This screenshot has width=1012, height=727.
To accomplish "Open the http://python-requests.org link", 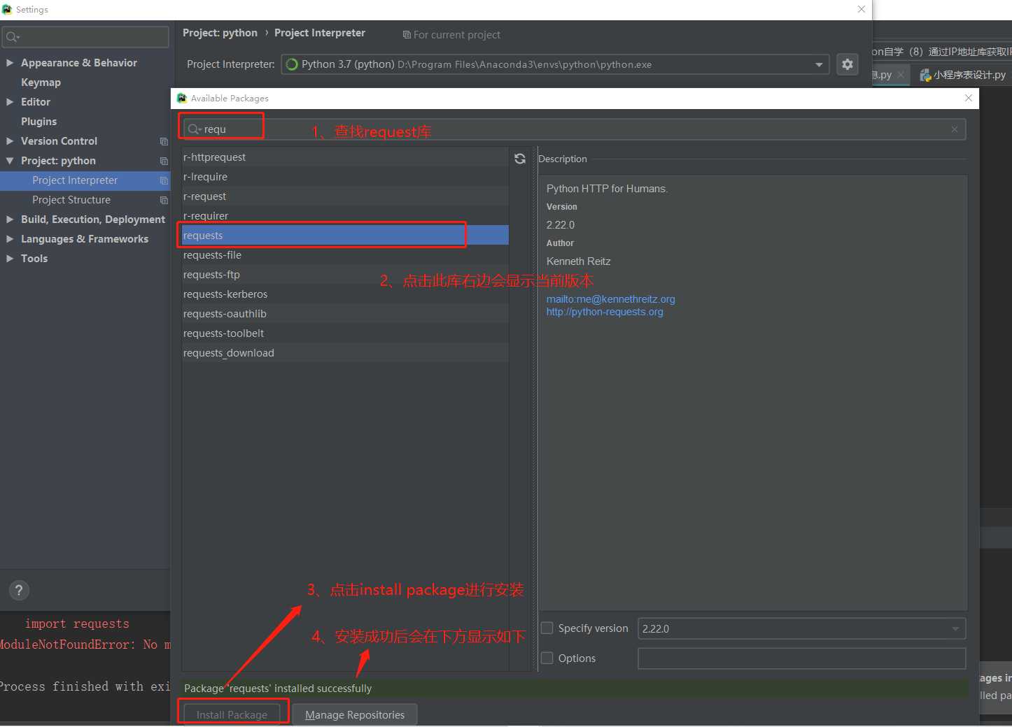I will click(605, 312).
